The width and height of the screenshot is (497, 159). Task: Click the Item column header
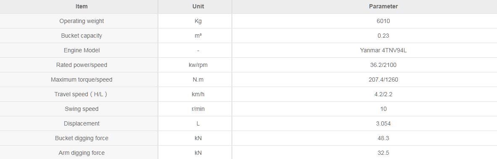click(82, 6)
